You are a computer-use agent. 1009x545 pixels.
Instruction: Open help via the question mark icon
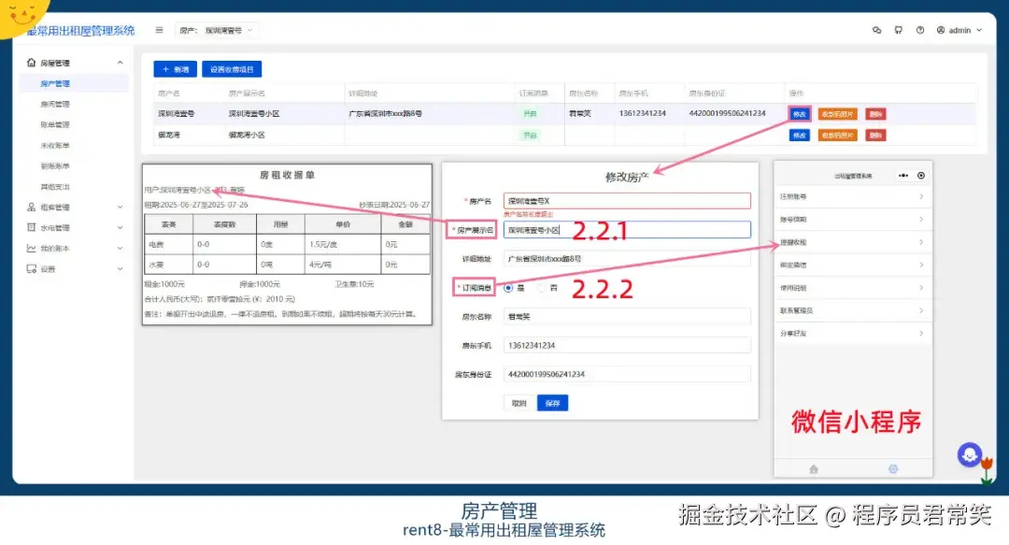(x=920, y=30)
